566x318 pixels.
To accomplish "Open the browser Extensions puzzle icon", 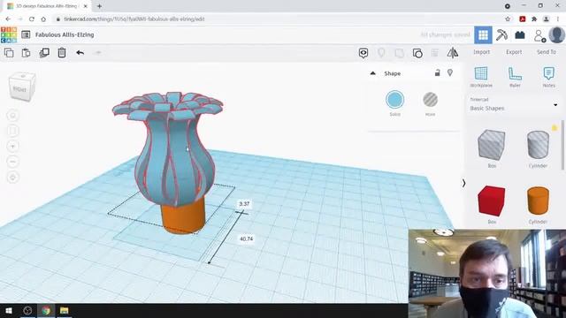I will (534, 19).
